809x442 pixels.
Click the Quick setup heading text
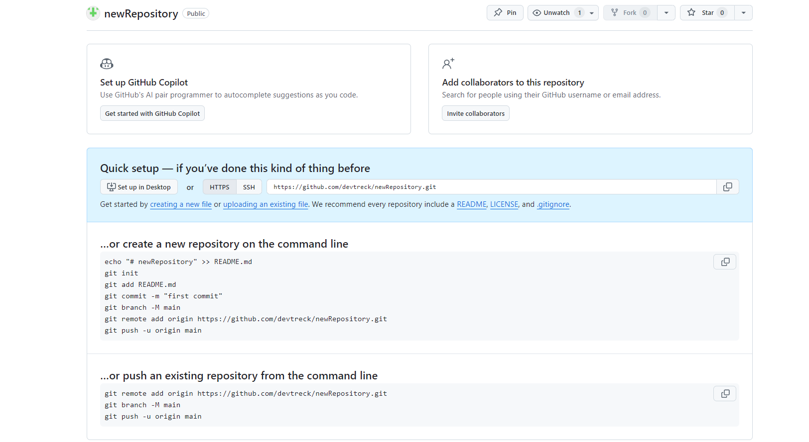[x=235, y=168]
